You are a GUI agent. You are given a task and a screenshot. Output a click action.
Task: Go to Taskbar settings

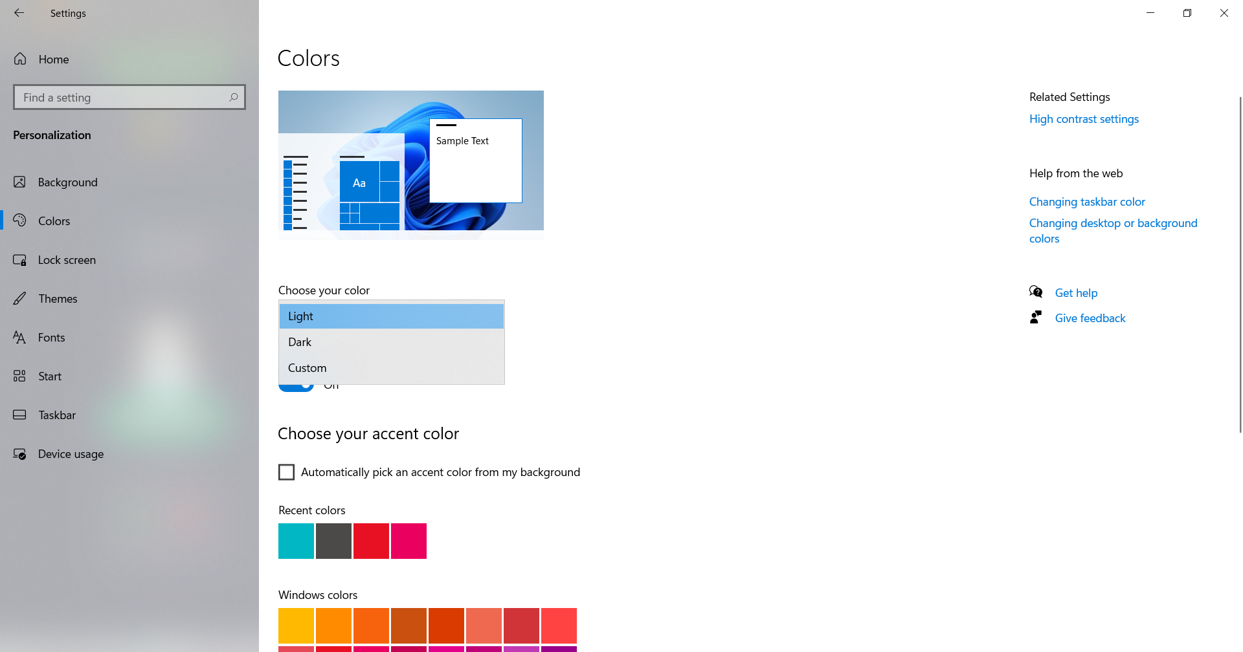click(129, 415)
